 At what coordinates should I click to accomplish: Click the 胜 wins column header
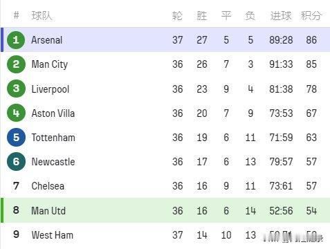(202, 16)
